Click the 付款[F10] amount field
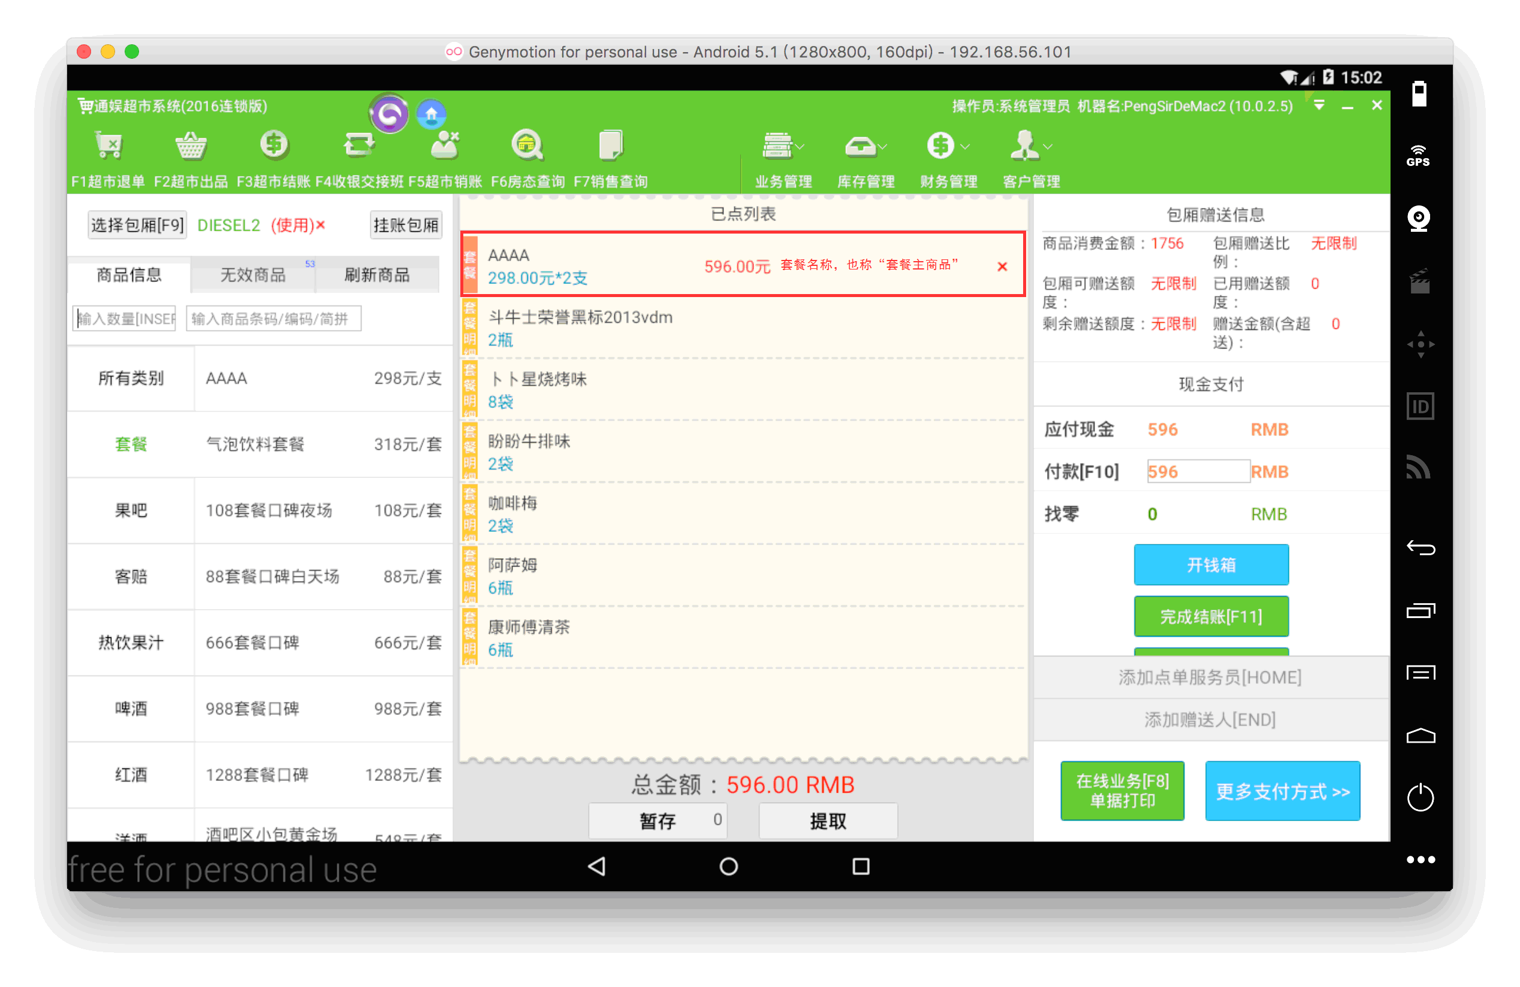 [x=1198, y=471]
